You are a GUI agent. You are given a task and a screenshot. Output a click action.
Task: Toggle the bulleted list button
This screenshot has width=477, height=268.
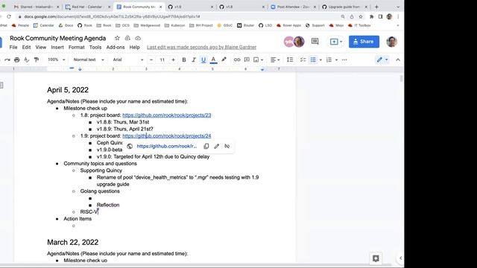[313, 60]
